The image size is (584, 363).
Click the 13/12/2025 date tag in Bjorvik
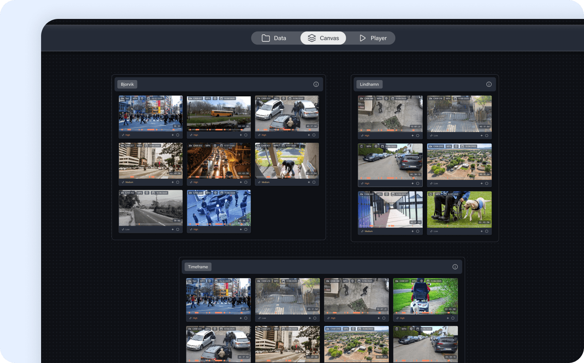[x=155, y=98]
